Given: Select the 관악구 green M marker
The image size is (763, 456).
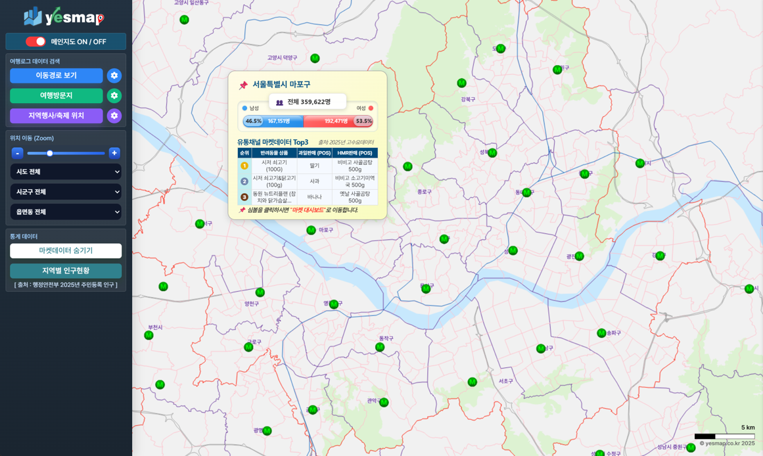Looking at the screenshot, I should click(x=384, y=402).
